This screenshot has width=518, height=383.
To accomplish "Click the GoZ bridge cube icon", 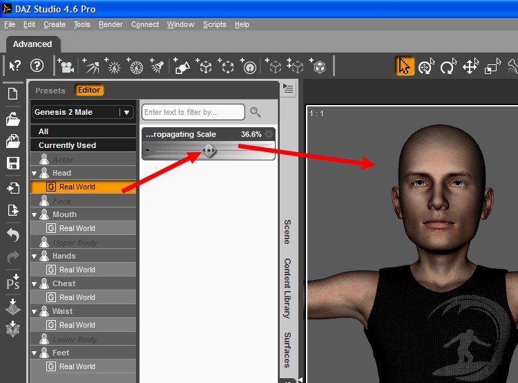I will [13, 329].
